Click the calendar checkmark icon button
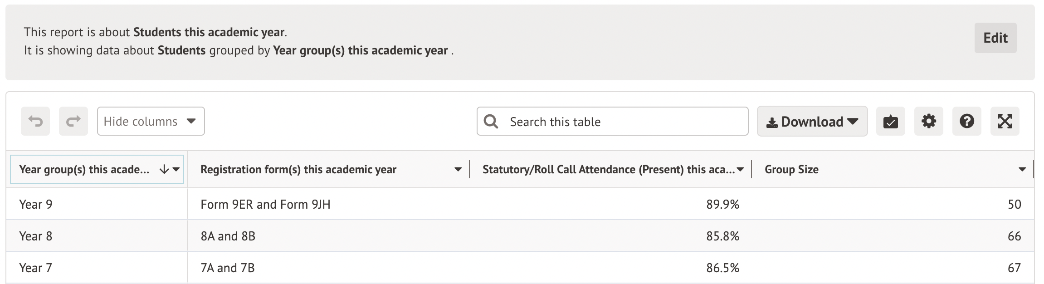 pos(890,122)
